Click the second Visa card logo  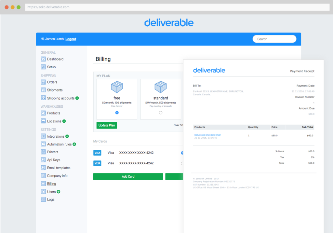(97, 163)
